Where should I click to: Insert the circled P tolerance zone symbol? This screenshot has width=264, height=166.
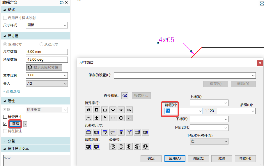tap(113, 147)
